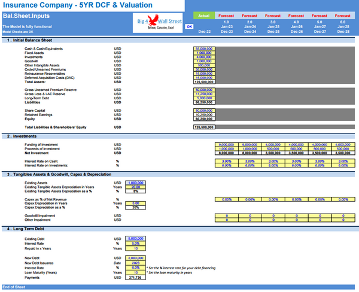Select Interest Rate on Investments cell for Dec-27
Screen dimensions: 359x292
tap(320, 165)
